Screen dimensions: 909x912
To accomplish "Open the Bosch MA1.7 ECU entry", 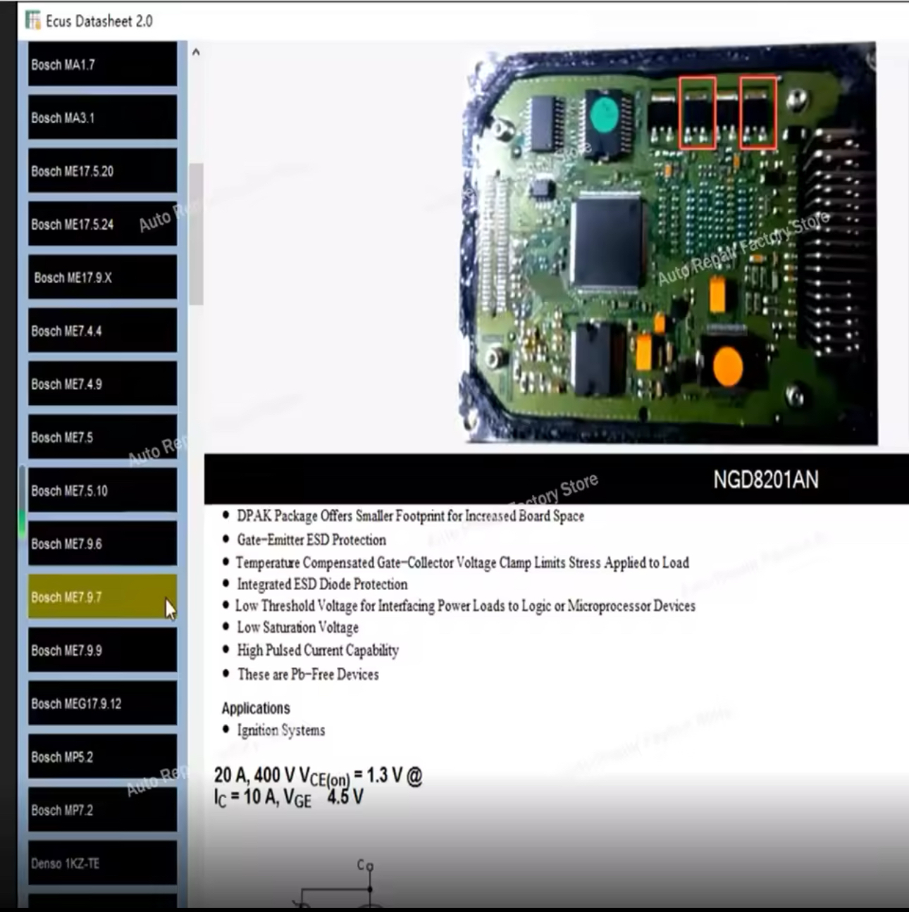I will click(x=102, y=64).
